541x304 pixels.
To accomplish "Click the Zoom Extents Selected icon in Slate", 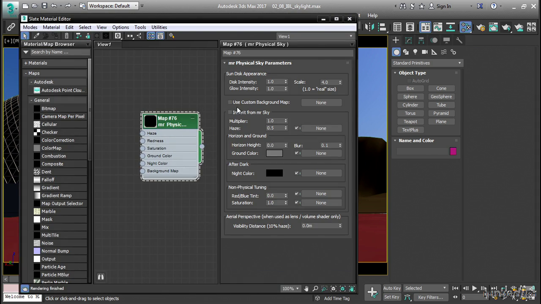I will pos(342,288).
